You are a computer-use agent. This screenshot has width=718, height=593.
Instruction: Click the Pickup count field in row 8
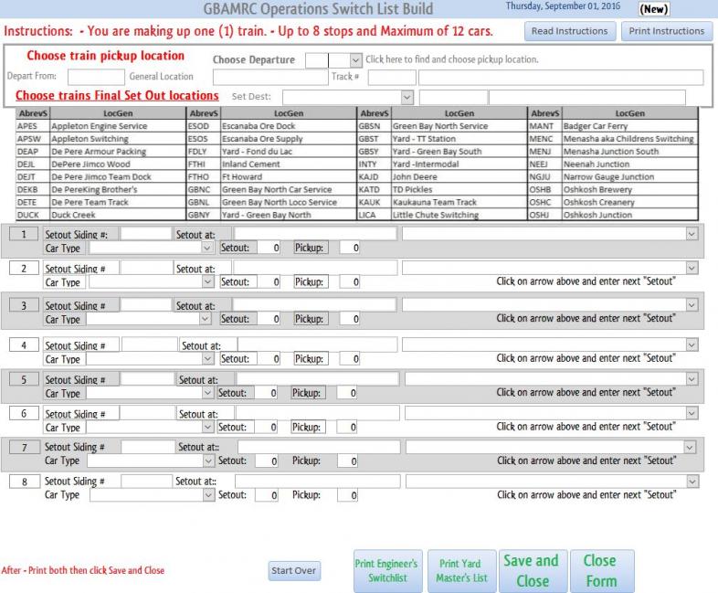347,495
